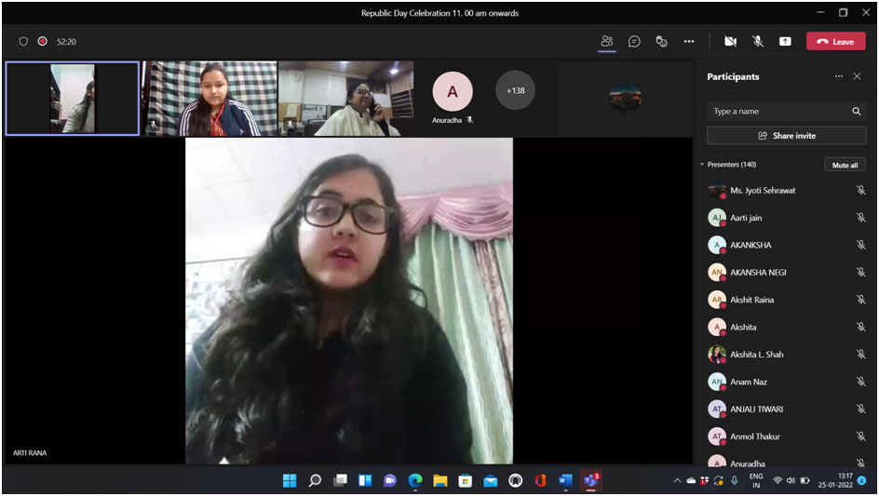Click the +138 more participants bubble
Screen dimensions: 879x496
pyautogui.click(x=515, y=90)
